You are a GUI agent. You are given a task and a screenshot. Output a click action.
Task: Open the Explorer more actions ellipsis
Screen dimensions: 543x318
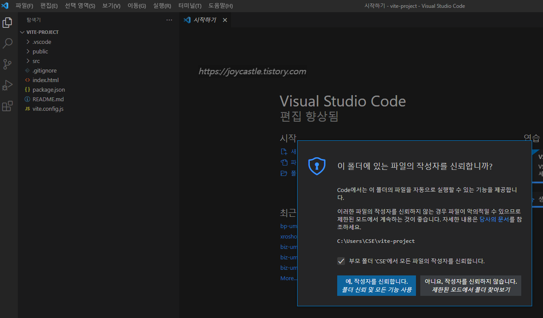point(169,20)
